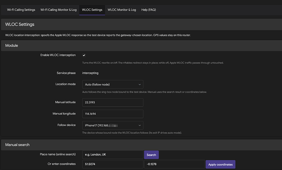Click the Follow device chevron arrow
The image size is (282, 170).
pos(139,125)
